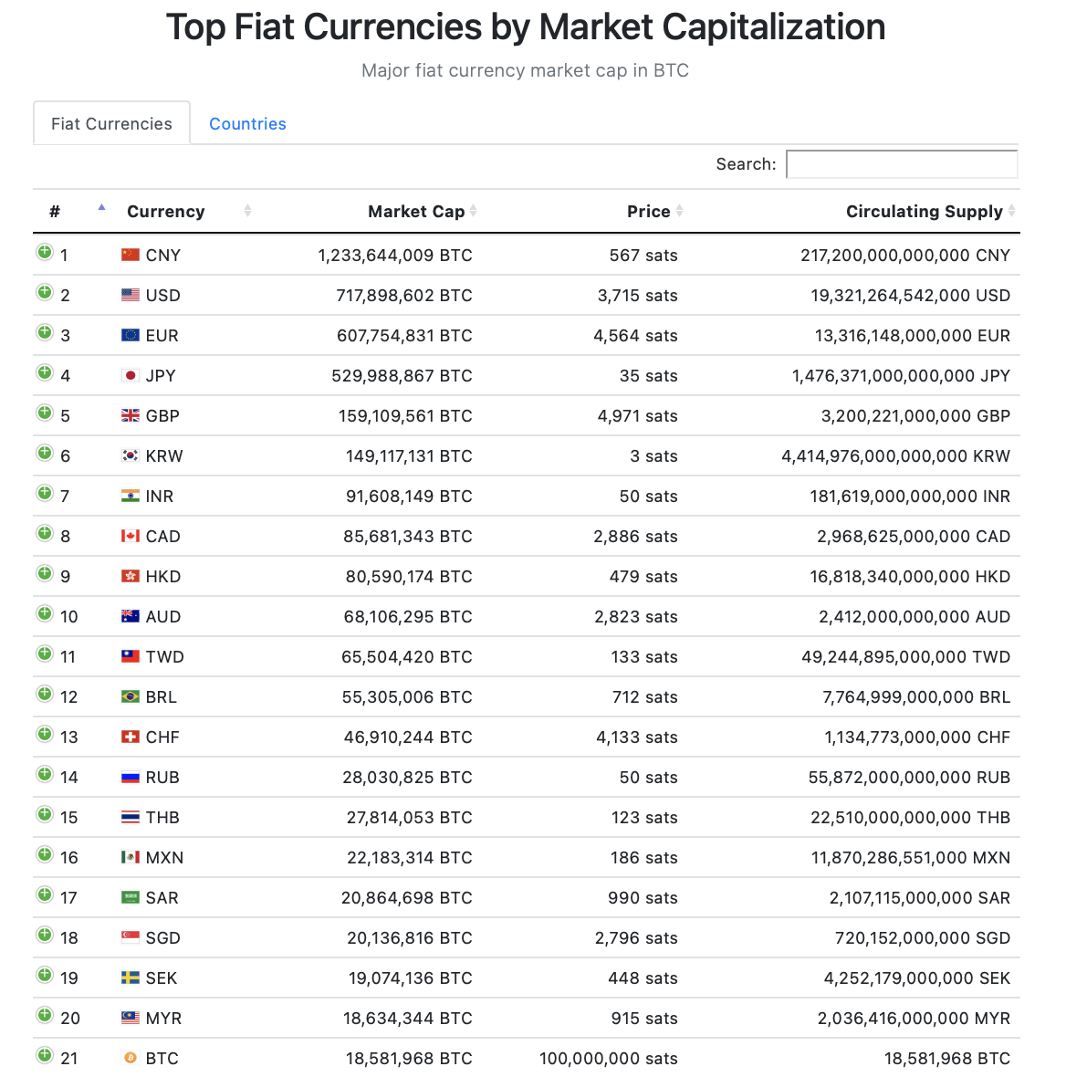Viewport: 1066px width, 1077px height.
Task: Click the Brazil flag icon beside BRL
Action: pyautogui.click(x=131, y=696)
